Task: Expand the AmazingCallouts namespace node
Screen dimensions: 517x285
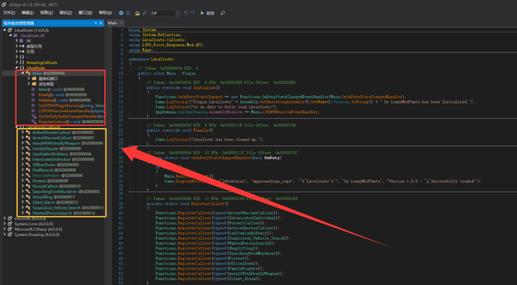Action: 17,62
